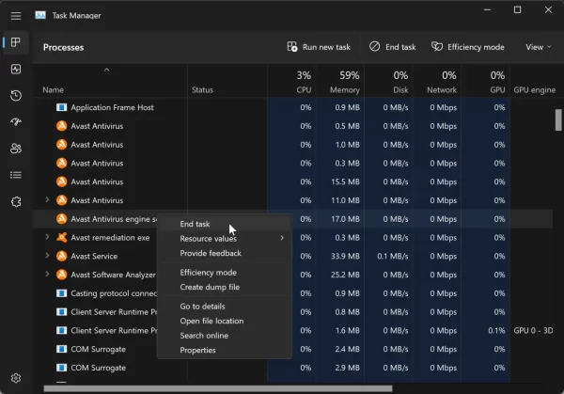Sort by the Memory column header
The height and width of the screenshot is (394, 564).
340,83
